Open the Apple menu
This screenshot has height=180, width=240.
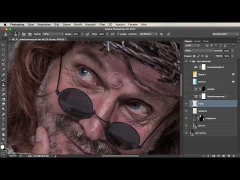point(5,24)
